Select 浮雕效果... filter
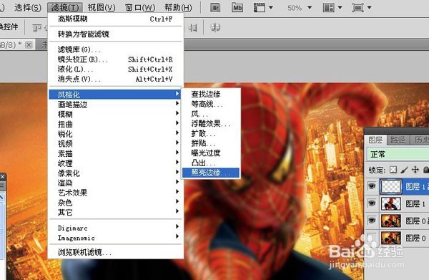 tap(211, 124)
